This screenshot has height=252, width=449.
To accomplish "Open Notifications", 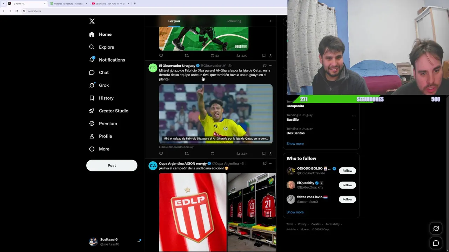I will [x=107, y=60].
